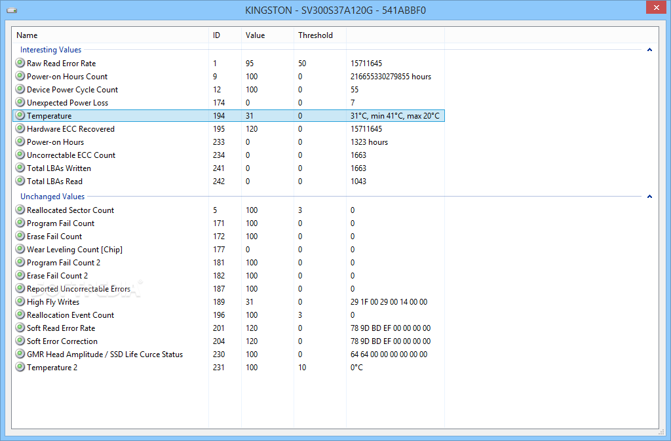Viewport: 671px width, 441px height.
Task: Click the status icon for Uncorrectable ECC Count
Action: pyautogui.click(x=20, y=155)
